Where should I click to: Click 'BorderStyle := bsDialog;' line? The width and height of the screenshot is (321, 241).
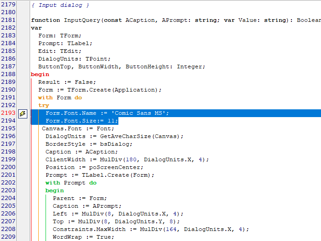pyautogui.click(x=89, y=144)
